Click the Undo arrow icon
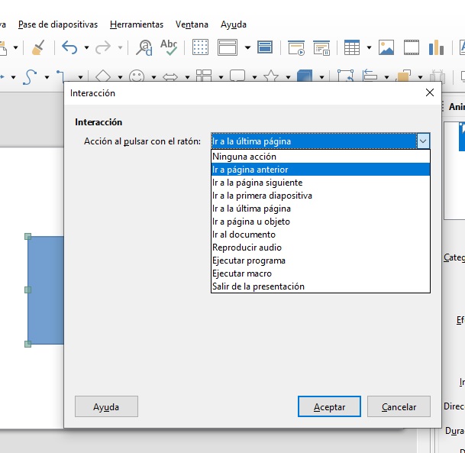 [x=69, y=47]
